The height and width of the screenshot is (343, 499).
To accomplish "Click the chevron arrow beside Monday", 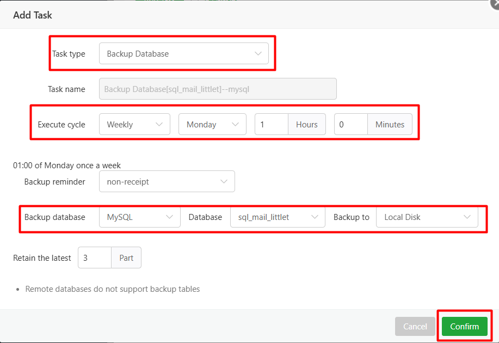I will pyautogui.click(x=235, y=124).
